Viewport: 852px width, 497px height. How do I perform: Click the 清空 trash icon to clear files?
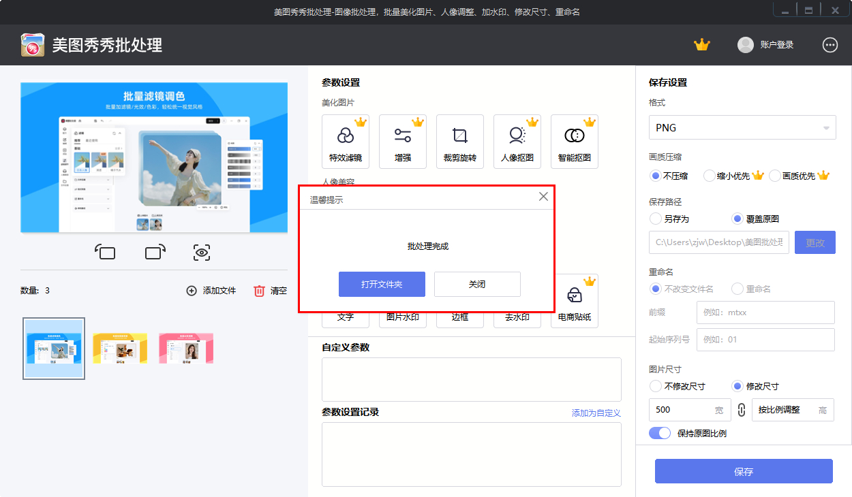260,291
